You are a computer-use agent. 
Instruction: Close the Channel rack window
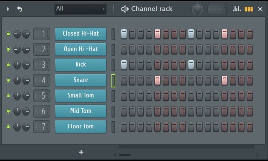click(x=260, y=9)
